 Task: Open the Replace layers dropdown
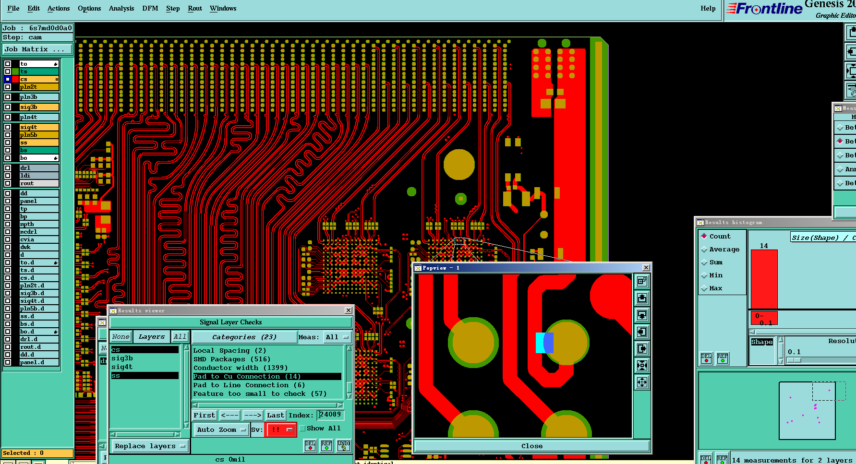[x=150, y=446]
